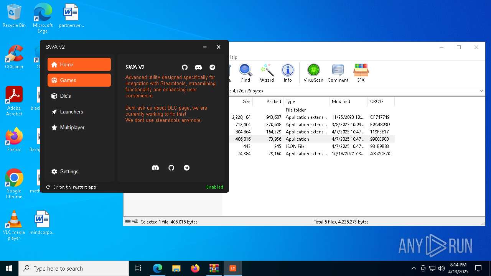Launch the WinRAR Wizard tool
491x276 pixels.
(x=267, y=73)
